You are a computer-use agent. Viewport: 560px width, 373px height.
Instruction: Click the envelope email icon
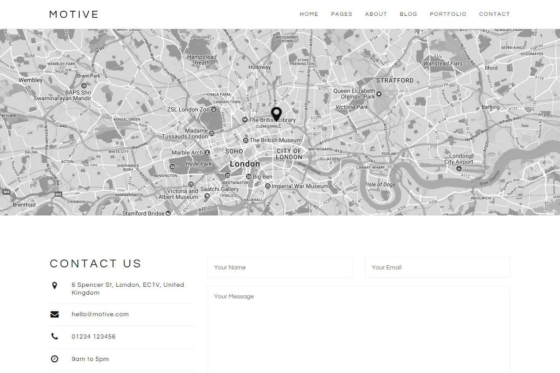point(55,314)
